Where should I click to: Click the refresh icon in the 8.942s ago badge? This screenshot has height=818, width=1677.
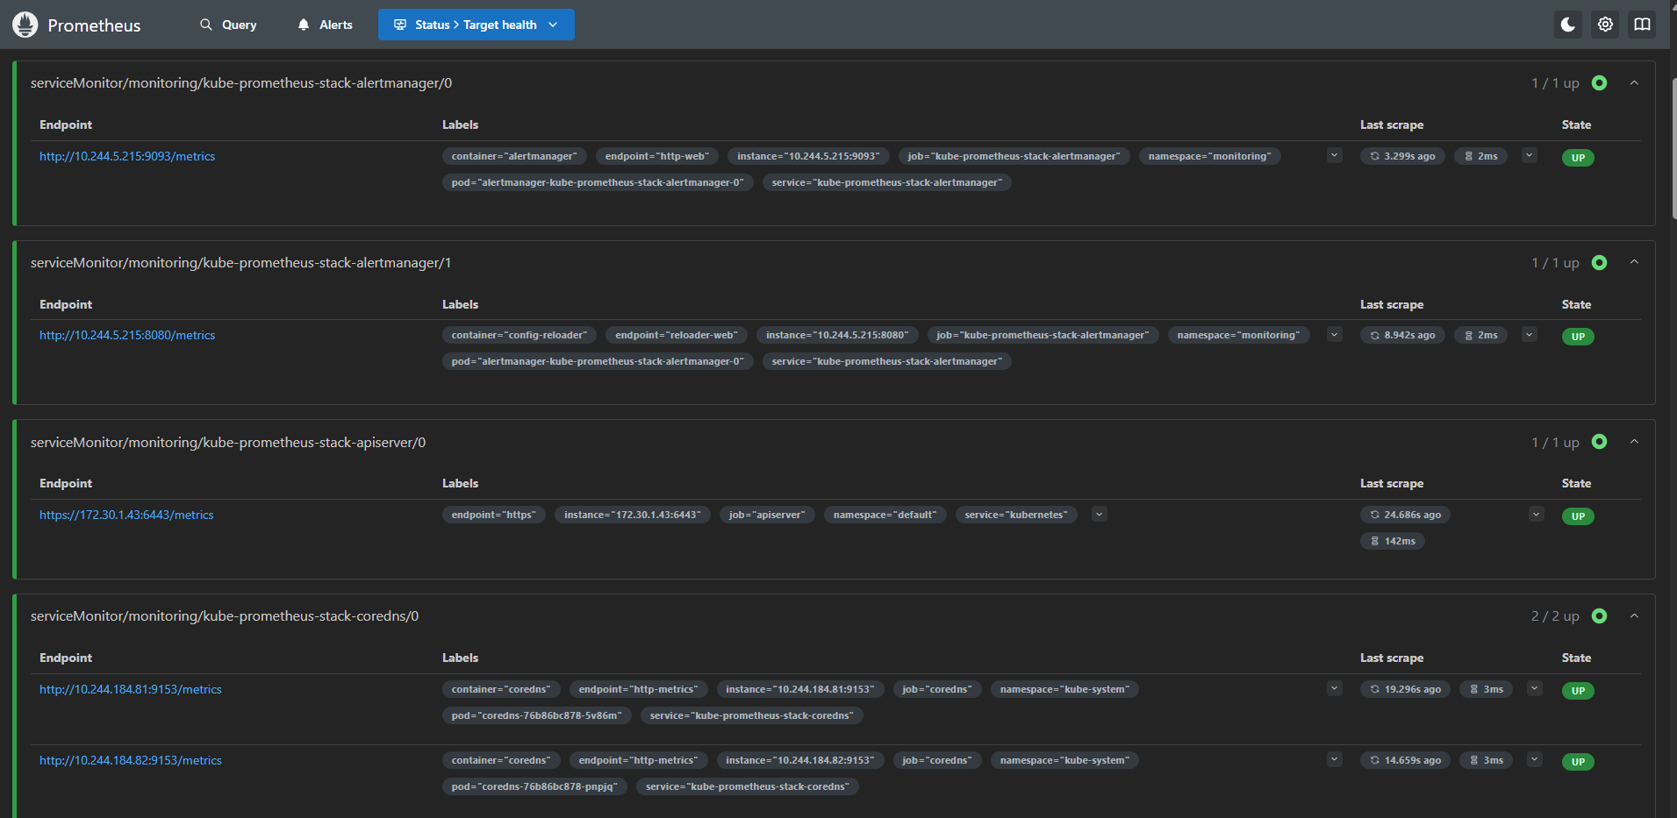click(1375, 335)
